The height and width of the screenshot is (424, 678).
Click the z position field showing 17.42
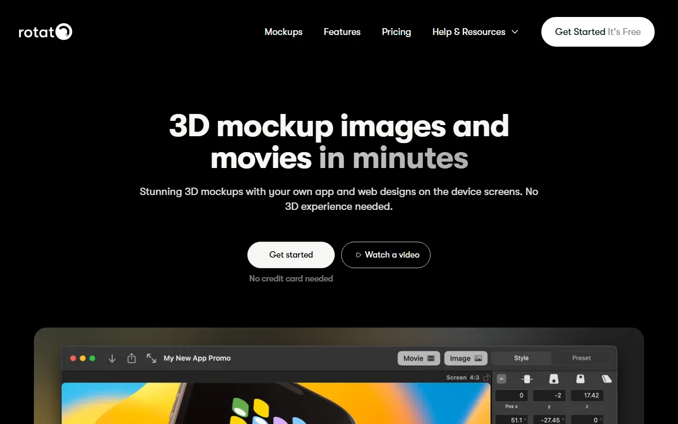[587, 395]
